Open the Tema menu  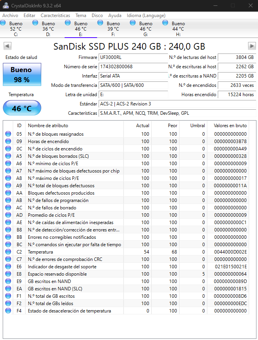coord(81,16)
